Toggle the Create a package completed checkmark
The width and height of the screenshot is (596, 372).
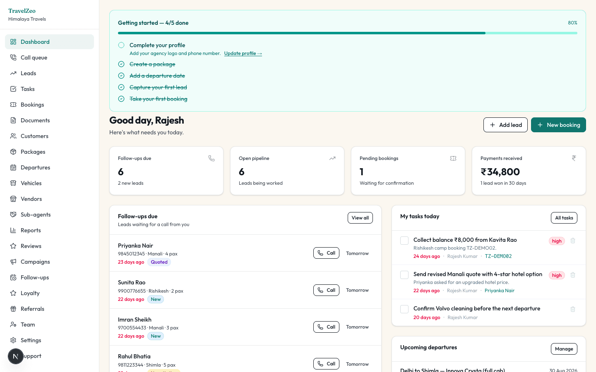(x=121, y=64)
